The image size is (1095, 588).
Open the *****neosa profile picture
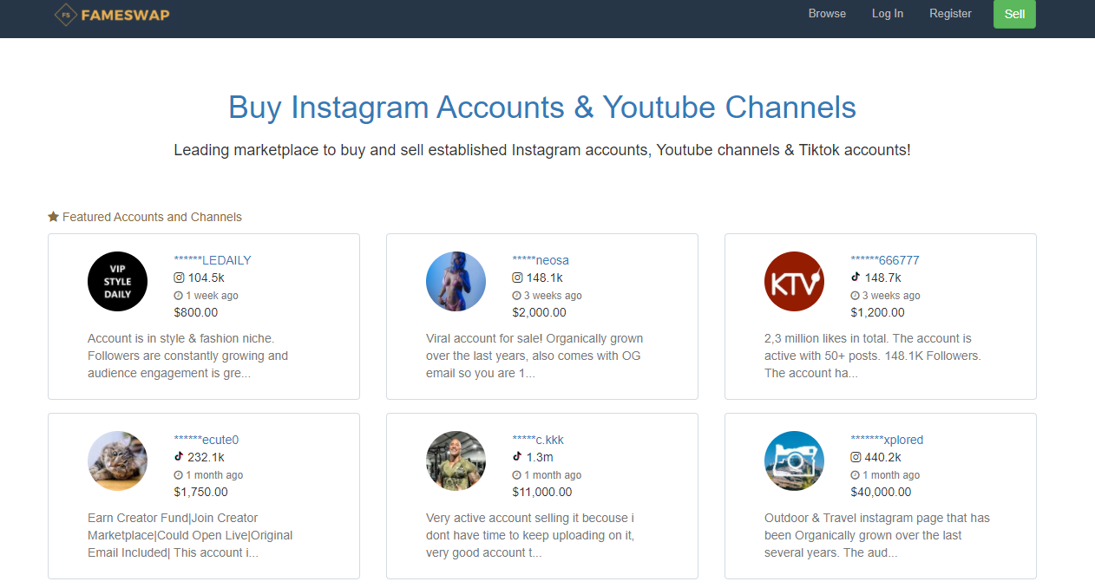pyautogui.click(x=456, y=281)
